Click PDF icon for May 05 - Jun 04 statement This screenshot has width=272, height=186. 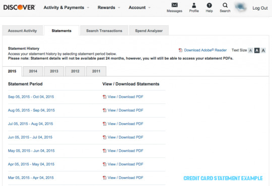pyautogui.click(x=104, y=151)
